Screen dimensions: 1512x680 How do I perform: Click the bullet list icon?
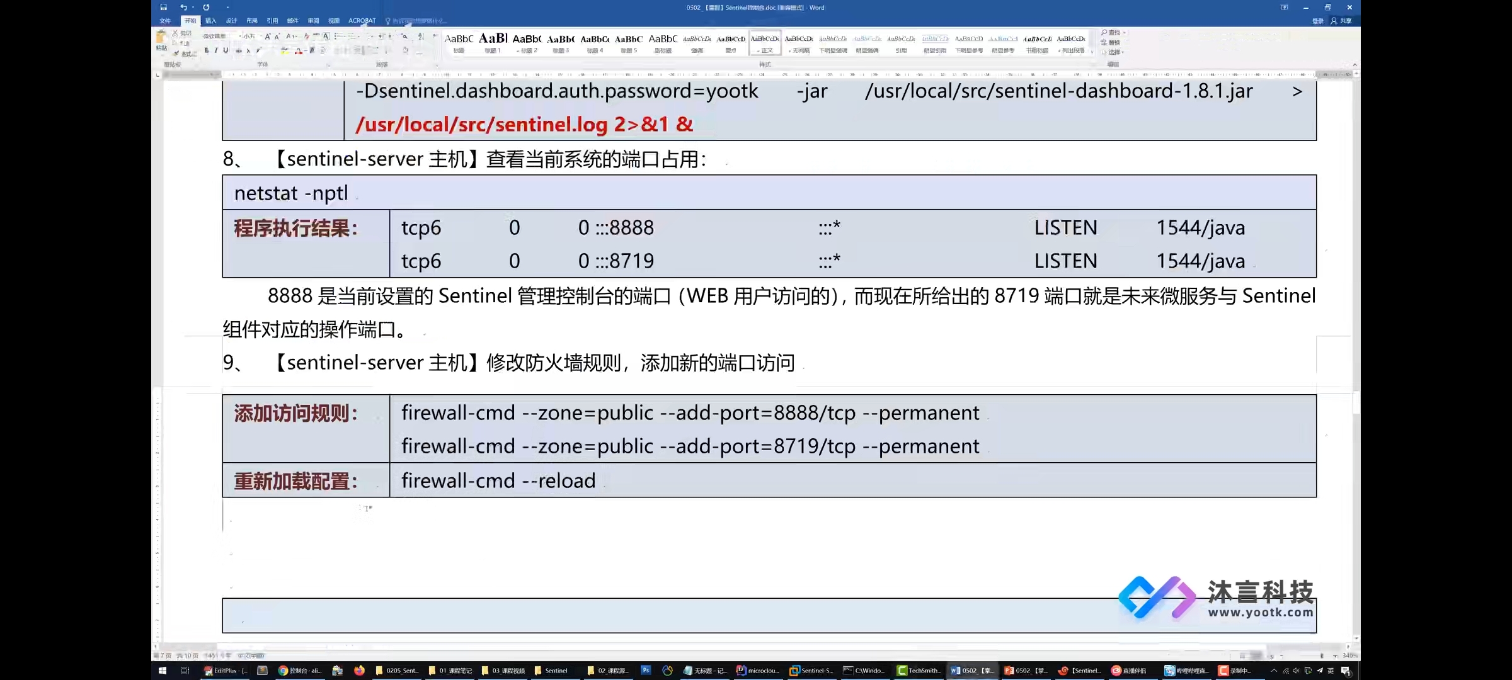coord(338,37)
